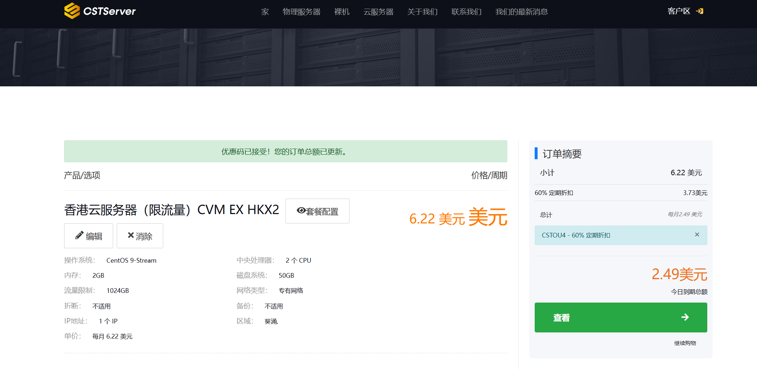Open the 物理服务器 menu item
Screen dimensions: 757x390
[302, 12]
